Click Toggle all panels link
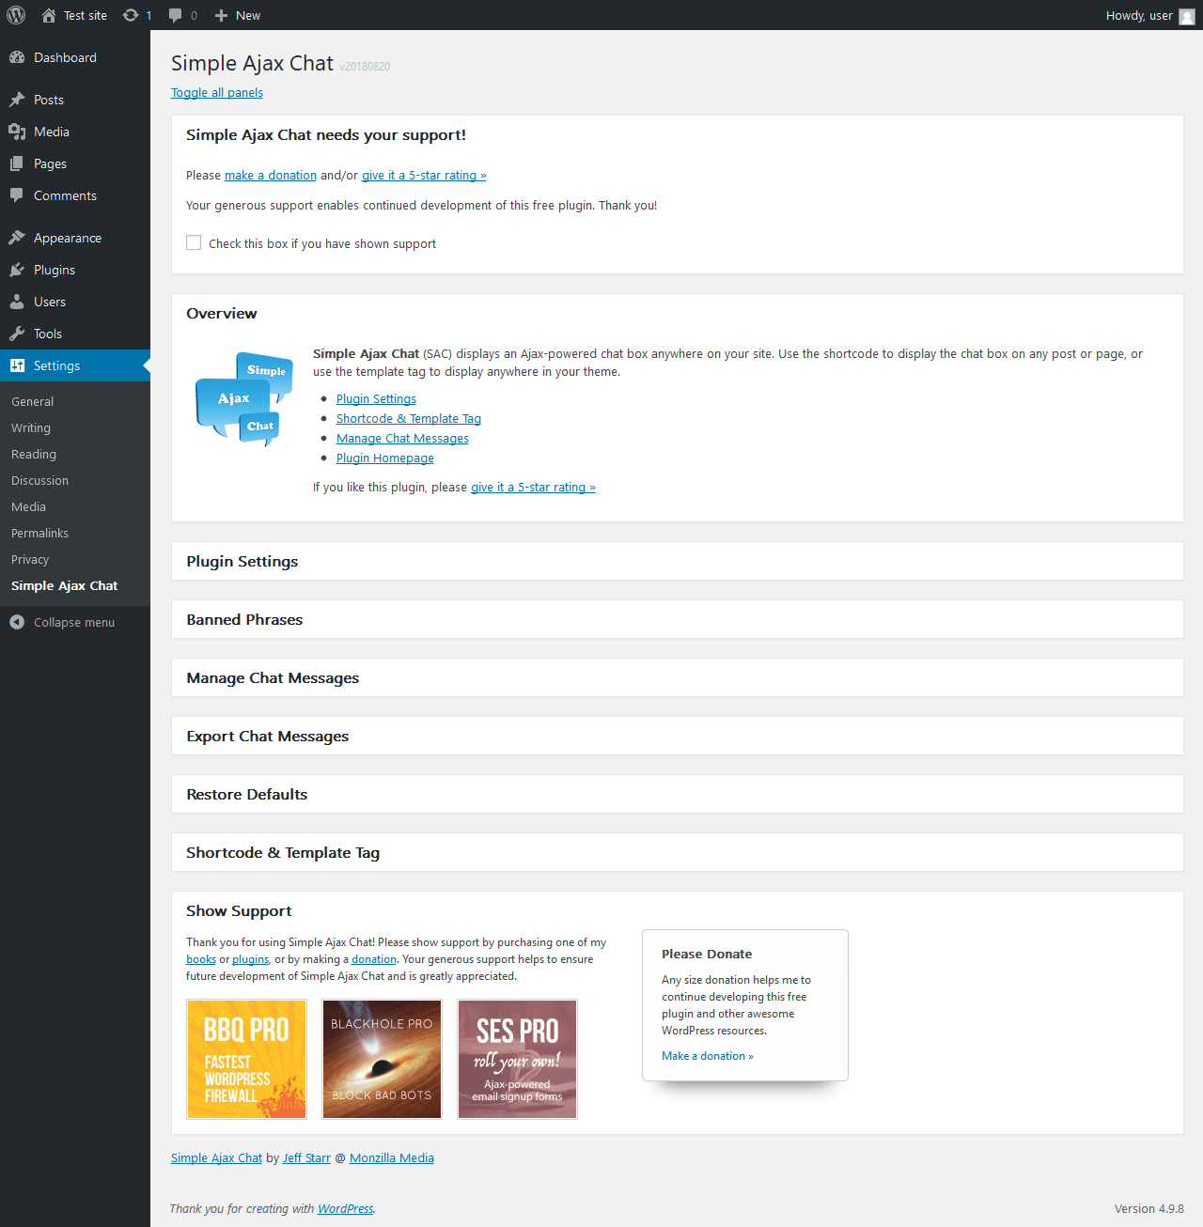The image size is (1203, 1227). pyautogui.click(x=217, y=92)
